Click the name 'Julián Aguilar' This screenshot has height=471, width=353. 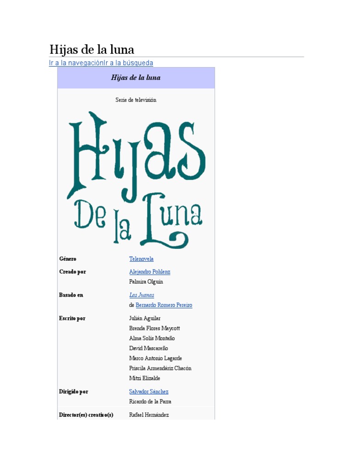[x=145, y=318]
